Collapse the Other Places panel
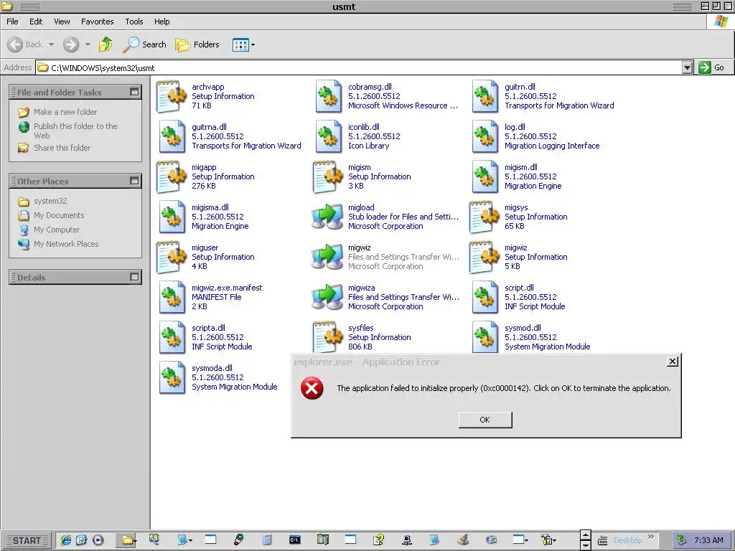735x551 pixels. [x=134, y=181]
